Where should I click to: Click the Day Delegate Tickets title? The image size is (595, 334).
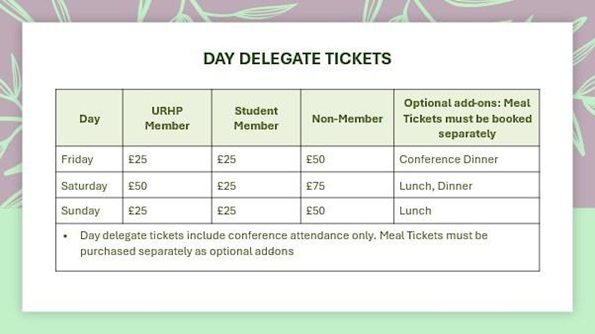pyautogui.click(x=297, y=59)
